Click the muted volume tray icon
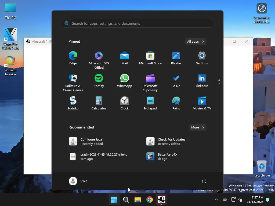The image size is (275, 206). (240, 200)
